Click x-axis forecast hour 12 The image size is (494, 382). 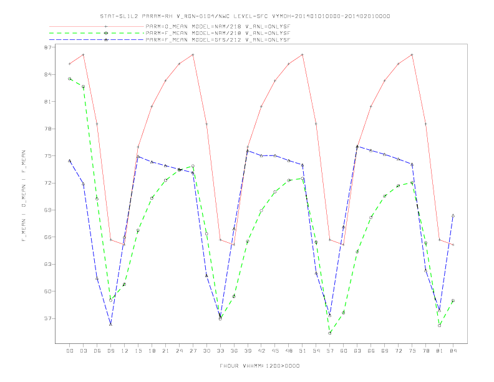pyautogui.click(x=125, y=351)
